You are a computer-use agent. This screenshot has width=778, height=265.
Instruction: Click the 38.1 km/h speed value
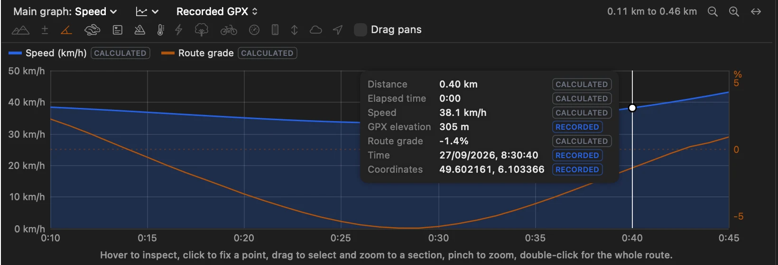[463, 113]
